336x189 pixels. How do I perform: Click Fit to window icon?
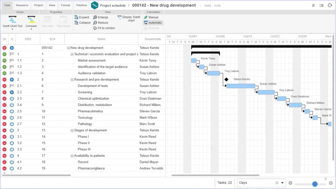click(95, 28)
